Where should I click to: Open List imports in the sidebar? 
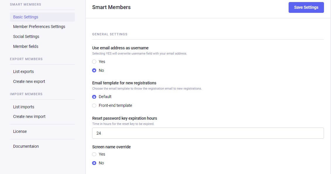24,107
